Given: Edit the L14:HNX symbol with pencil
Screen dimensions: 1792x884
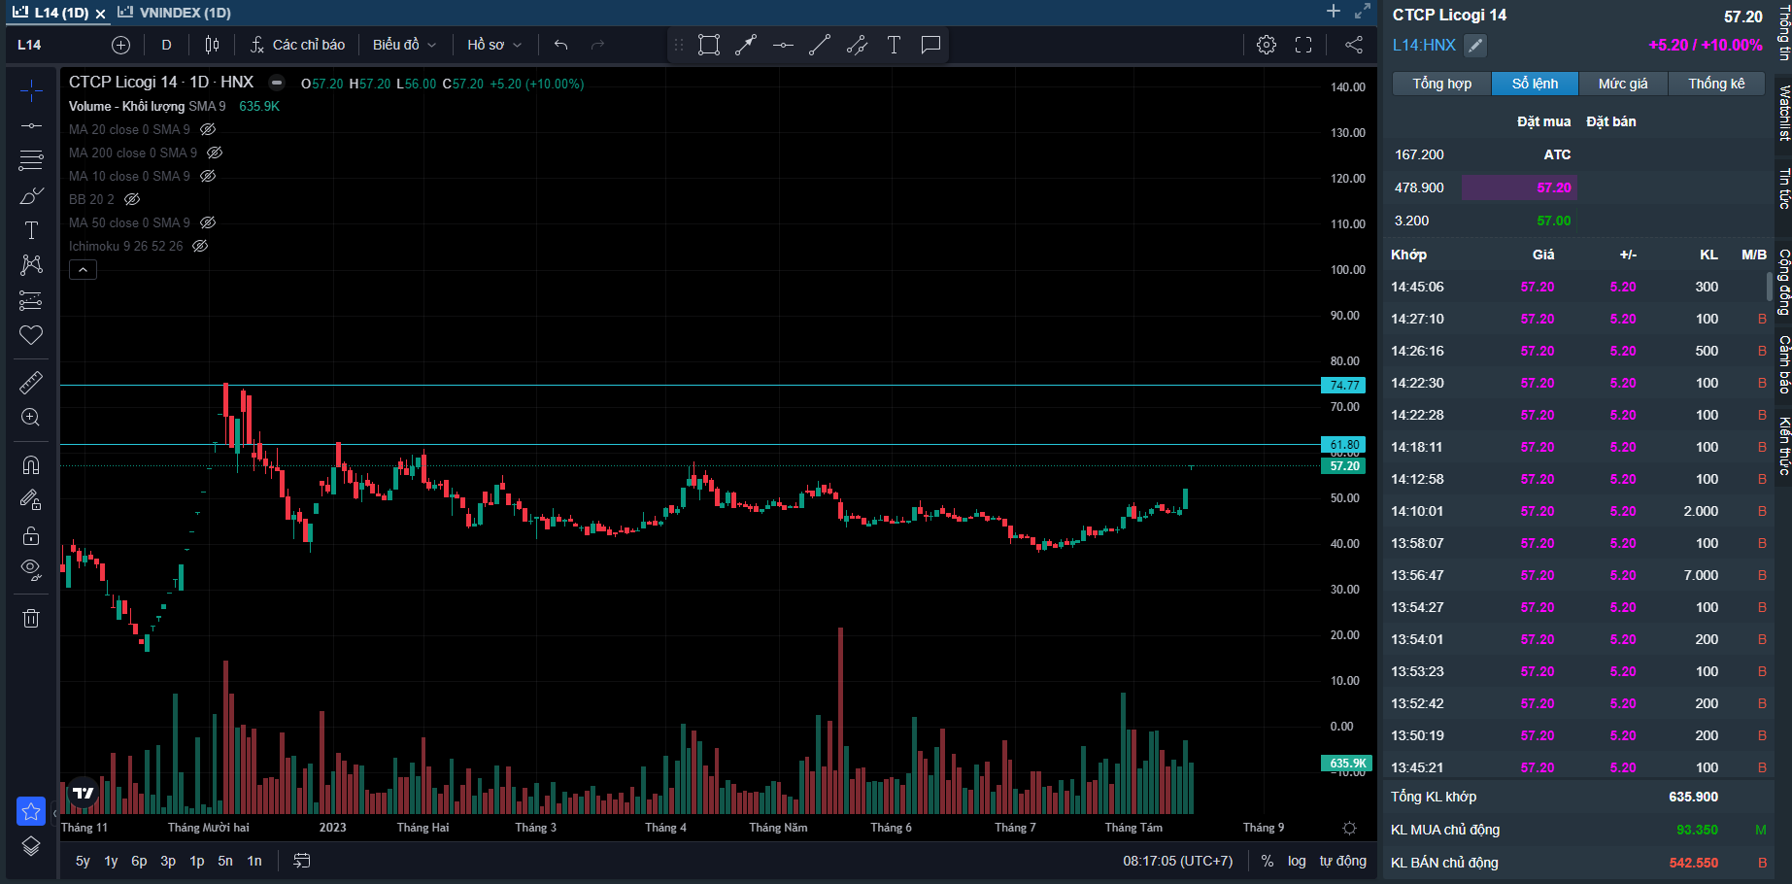Looking at the screenshot, I should pyautogui.click(x=1475, y=45).
